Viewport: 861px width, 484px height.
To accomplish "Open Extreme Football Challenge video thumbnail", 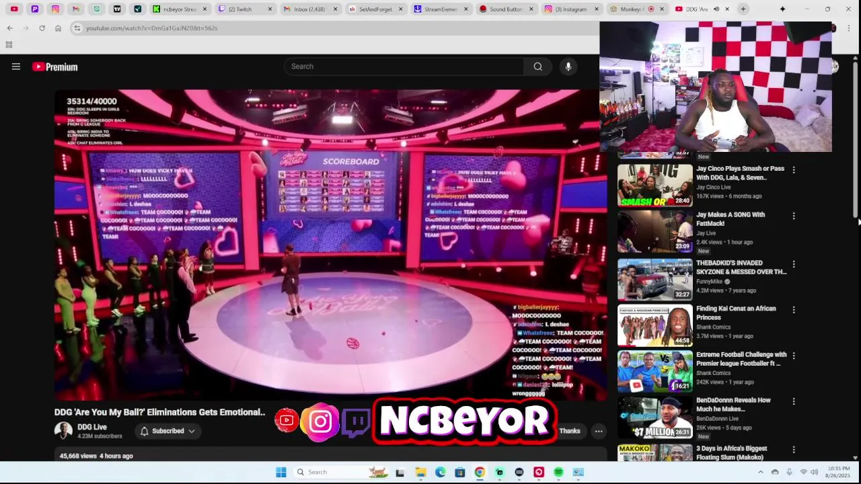I will pyautogui.click(x=654, y=371).
